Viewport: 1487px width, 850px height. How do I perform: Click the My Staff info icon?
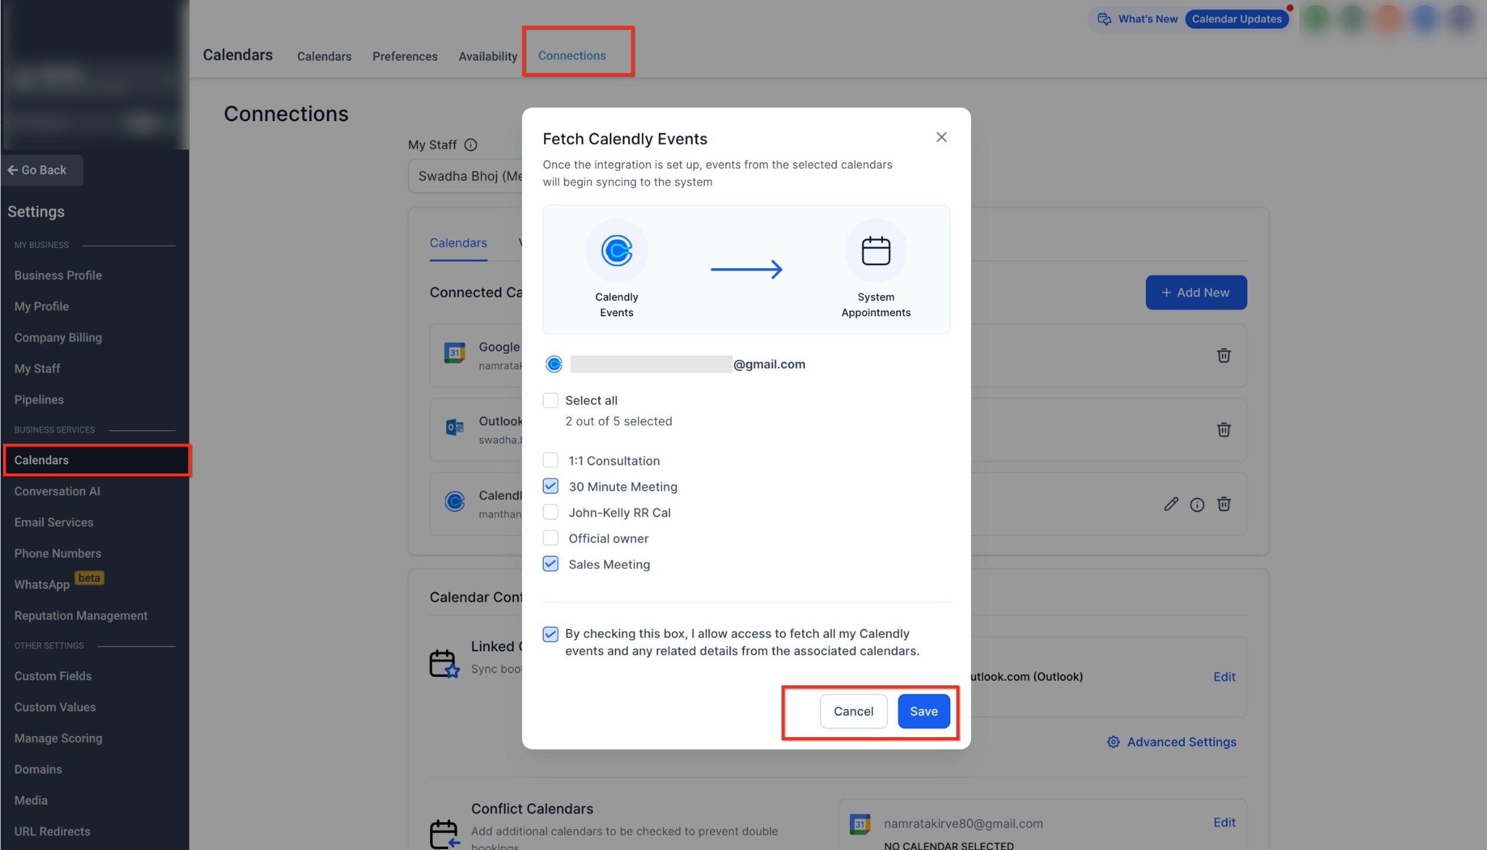coord(470,145)
